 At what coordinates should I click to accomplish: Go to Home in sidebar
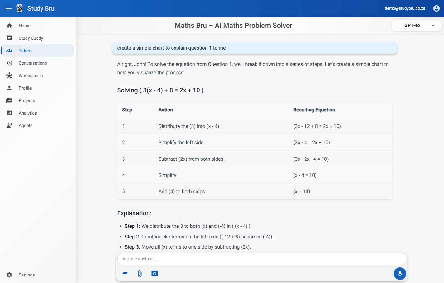coord(24,26)
